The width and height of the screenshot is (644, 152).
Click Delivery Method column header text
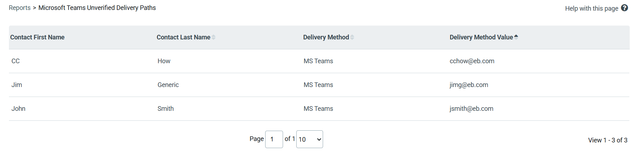tap(326, 37)
